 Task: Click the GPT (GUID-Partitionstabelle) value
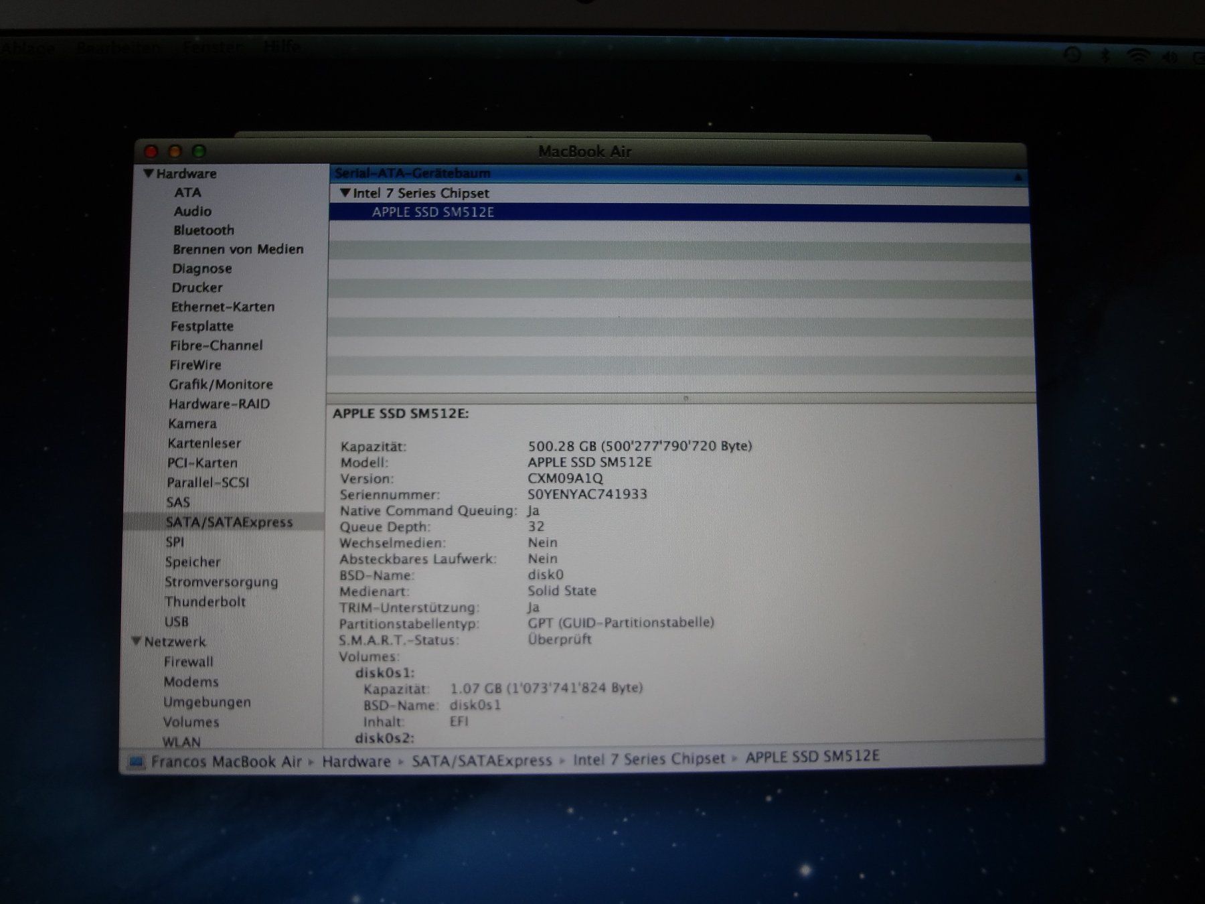pyautogui.click(x=621, y=623)
